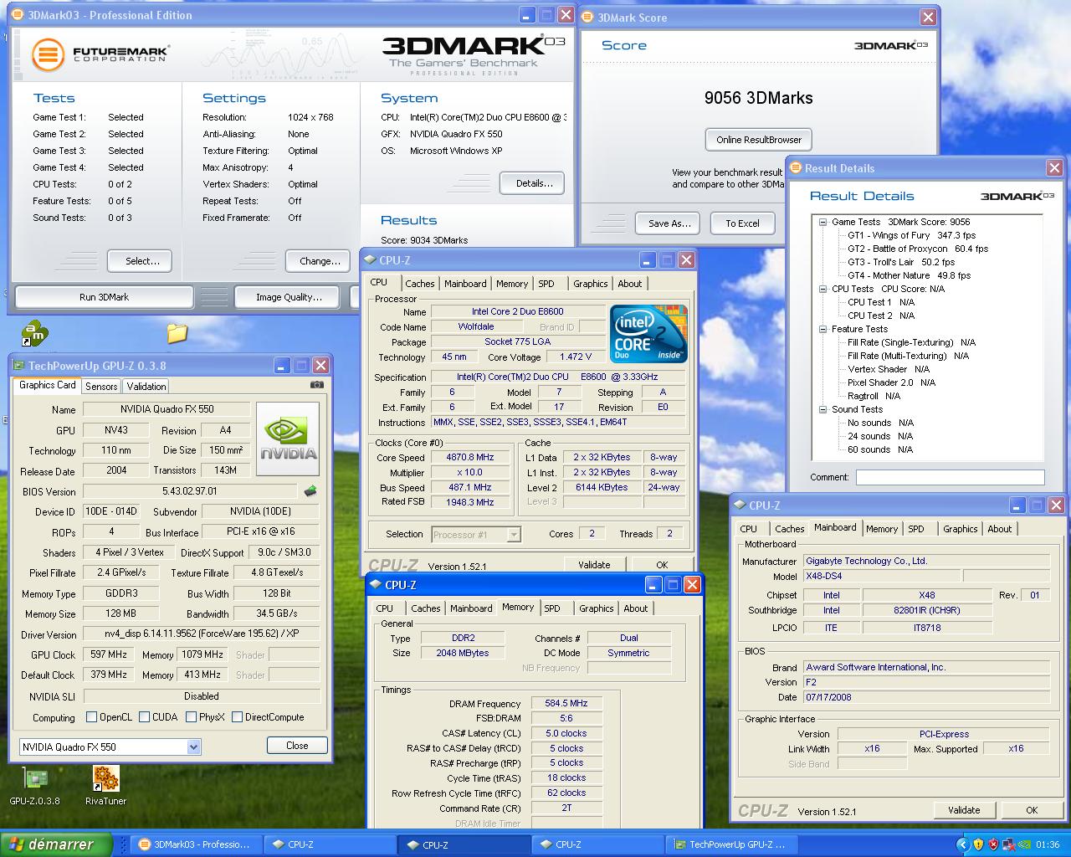Click the Run 3DMark button
This screenshot has height=857, width=1071.
[x=105, y=297]
